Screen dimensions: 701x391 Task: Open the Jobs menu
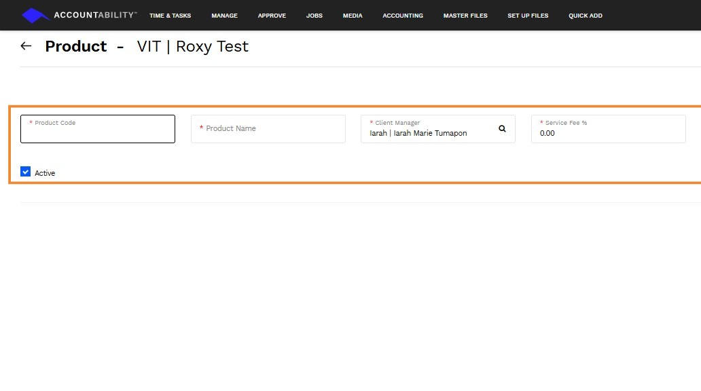point(314,16)
